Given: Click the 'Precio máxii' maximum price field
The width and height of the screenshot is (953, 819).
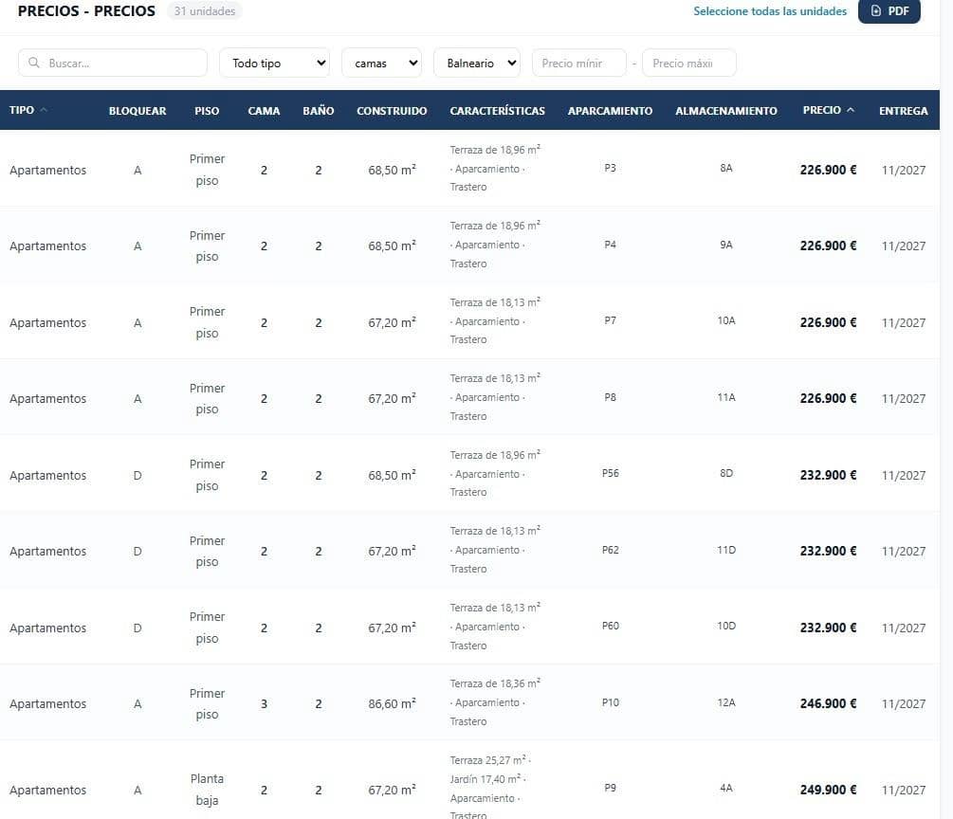Looking at the screenshot, I should coord(688,63).
